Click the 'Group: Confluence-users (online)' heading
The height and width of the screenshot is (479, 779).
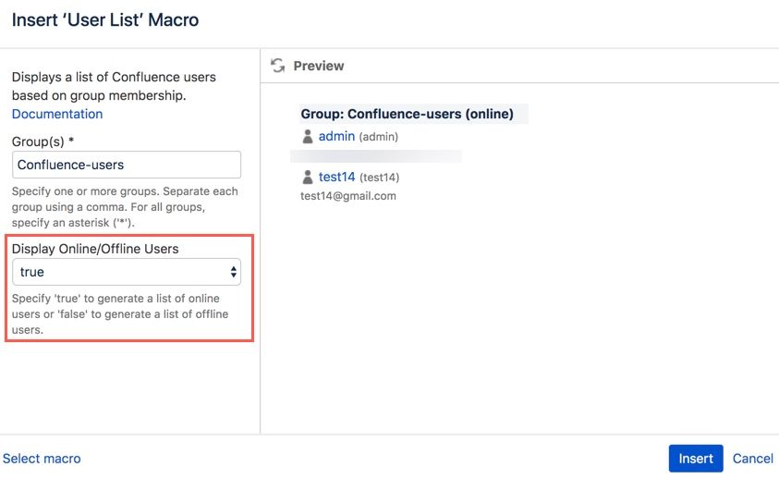tap(407, 114)
